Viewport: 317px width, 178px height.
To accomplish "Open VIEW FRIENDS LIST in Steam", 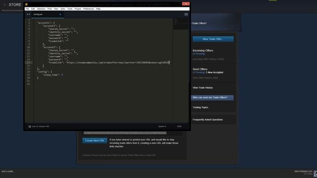I will coord(303,172).
